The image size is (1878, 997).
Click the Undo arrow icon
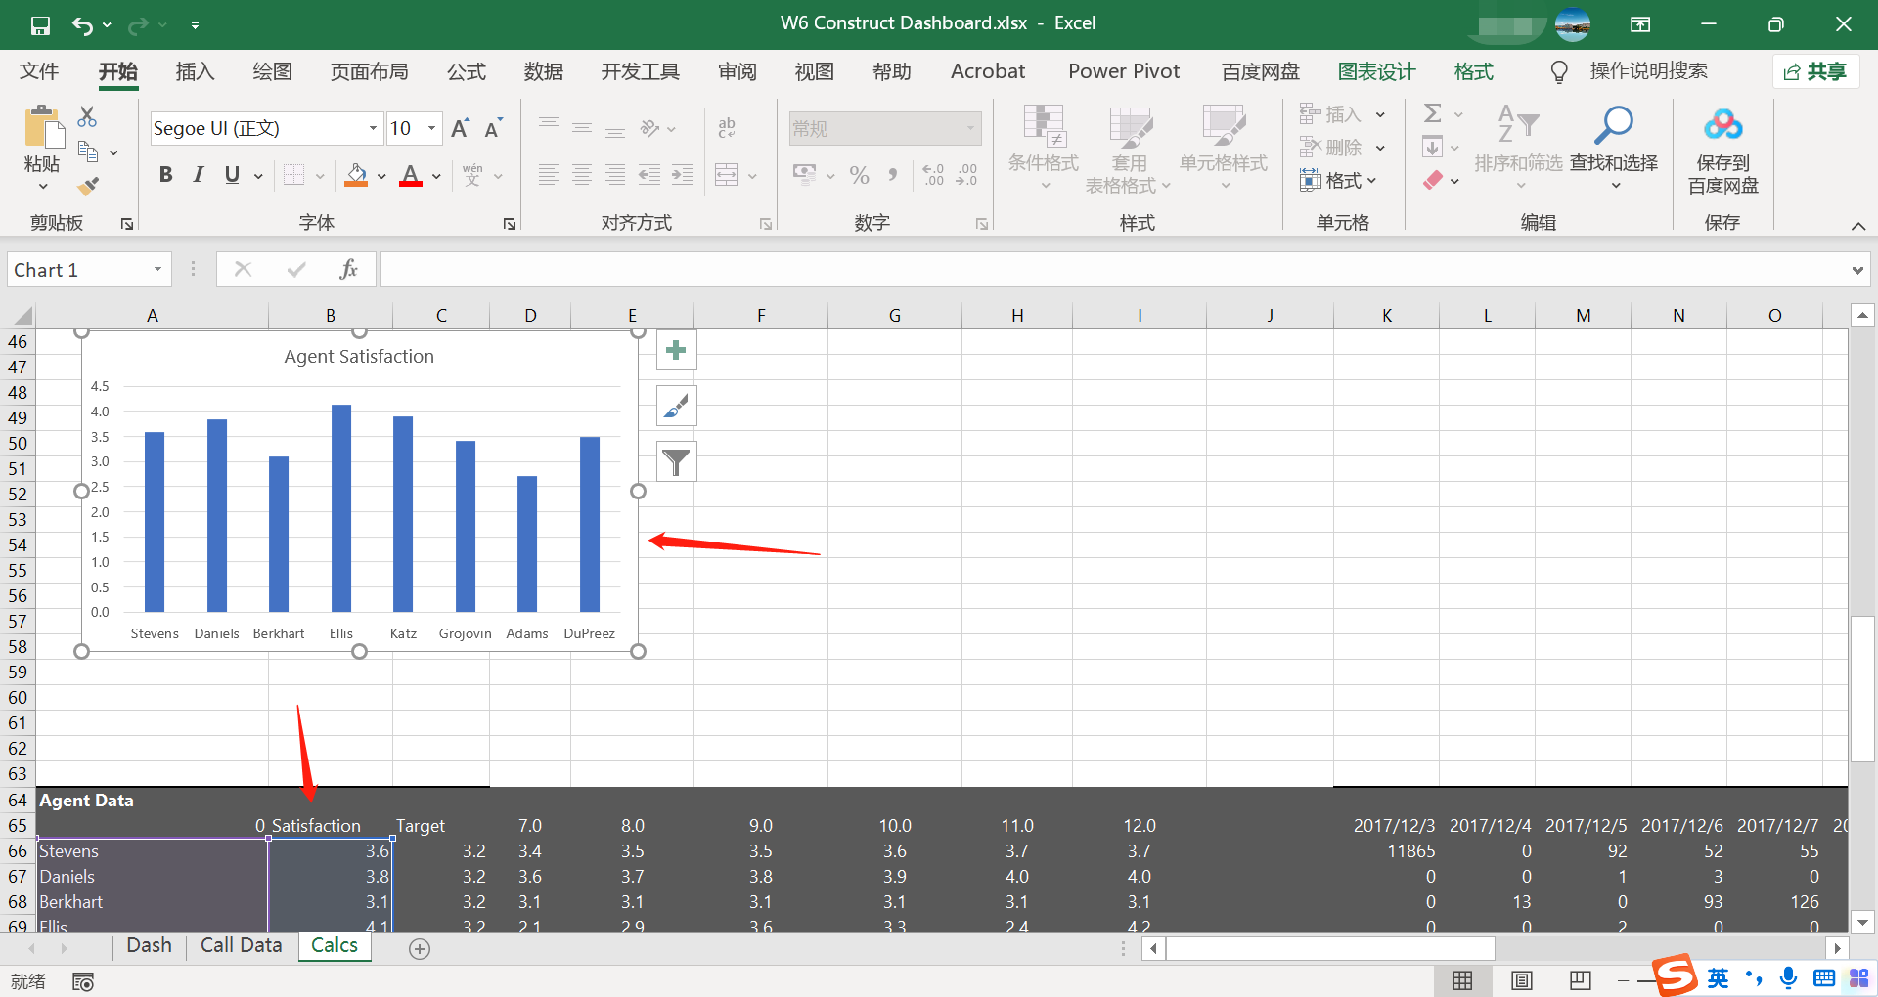click(83, 25)
